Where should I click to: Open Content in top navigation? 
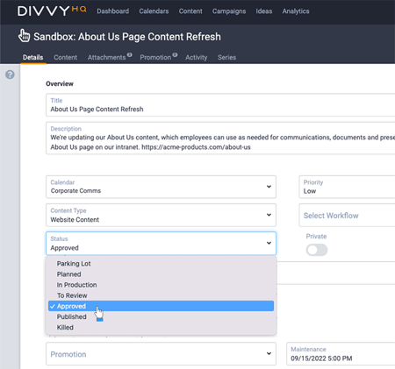tap(190, 11)
